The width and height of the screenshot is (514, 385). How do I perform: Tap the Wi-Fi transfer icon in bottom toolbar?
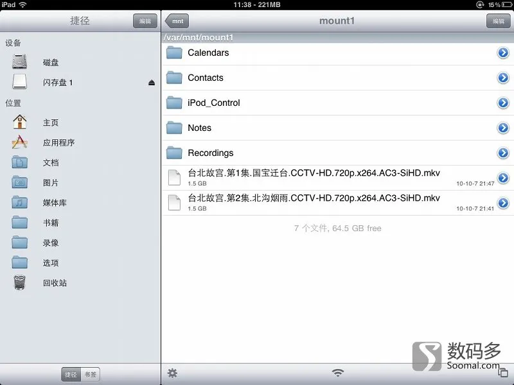click(x=338, y=373)
